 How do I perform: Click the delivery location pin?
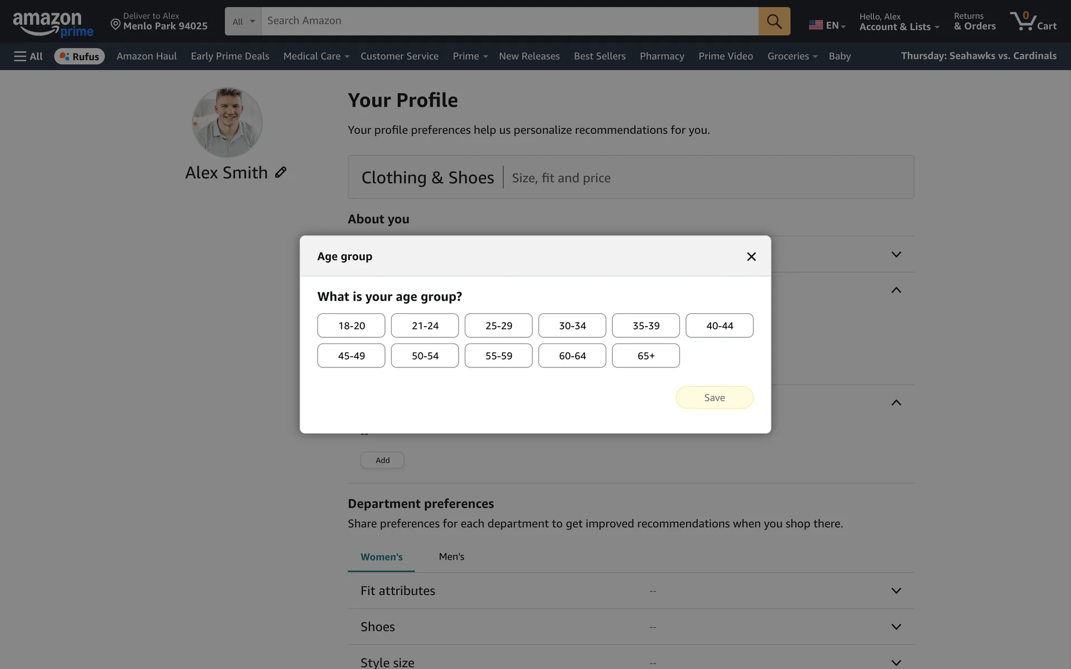[x=115, y=24]
